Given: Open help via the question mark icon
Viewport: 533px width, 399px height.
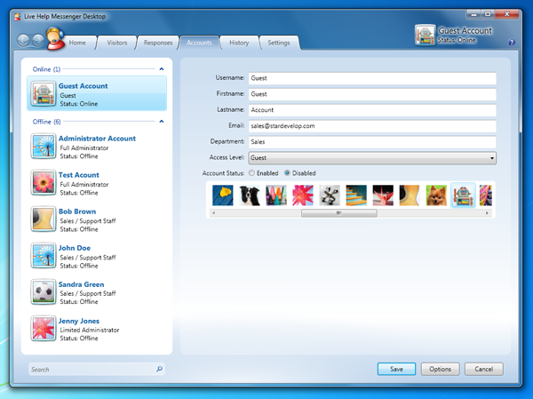Looking at the screenshot, I should [x=512, y=43].
